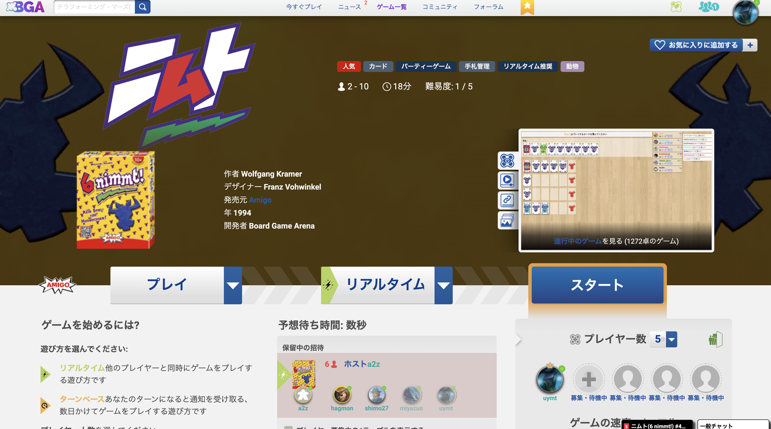Open the 進行中のゲーム link

pyautogui.click(x=578, y=241)
